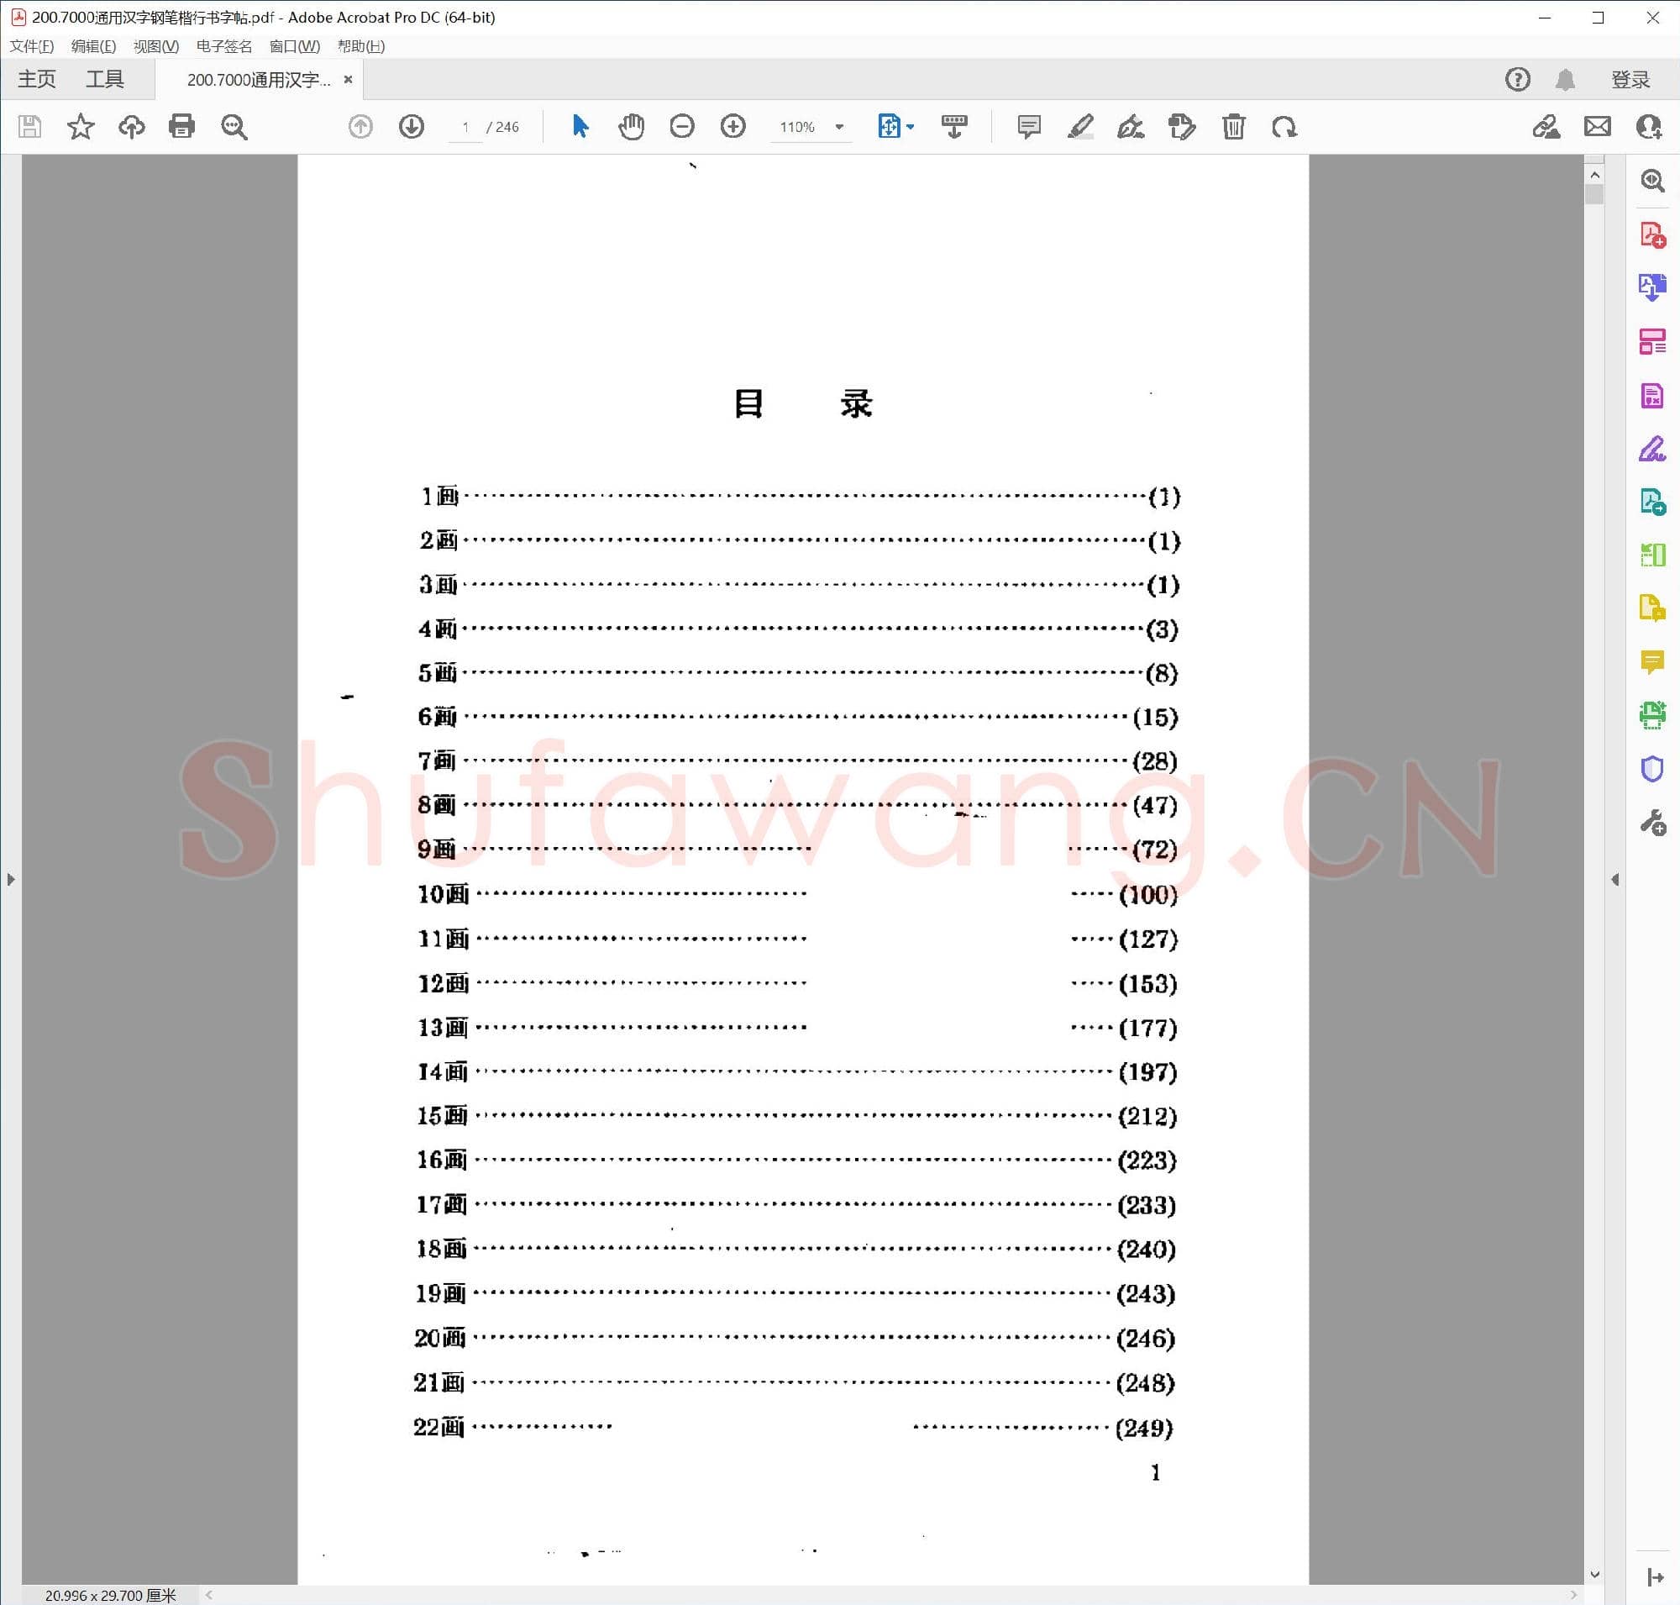The image size is (1680, 1605).
Task: Open the 视图 menu
Action: 156,46
